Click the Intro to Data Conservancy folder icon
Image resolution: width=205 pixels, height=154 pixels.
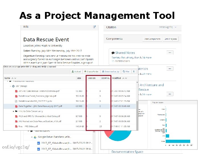[16, 111]
